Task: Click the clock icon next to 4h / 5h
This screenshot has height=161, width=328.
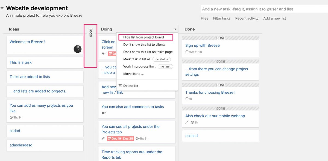Action: (x=137, y=139)
